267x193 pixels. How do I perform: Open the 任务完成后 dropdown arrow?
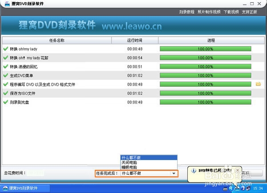coord(174,173)
